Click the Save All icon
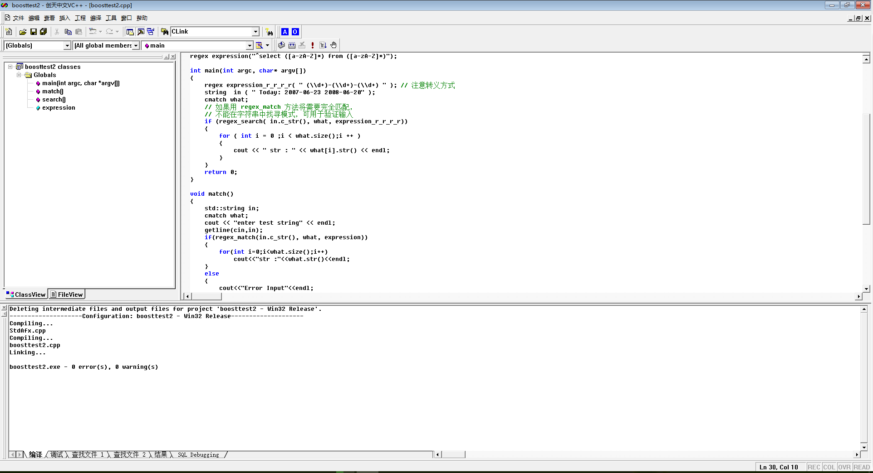Viewport: 873px width, 473px height. (x=44, y=32)
